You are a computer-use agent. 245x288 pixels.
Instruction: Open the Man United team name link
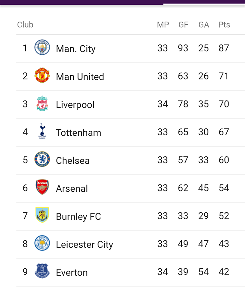pyautogui.click(x=80, y=76)
